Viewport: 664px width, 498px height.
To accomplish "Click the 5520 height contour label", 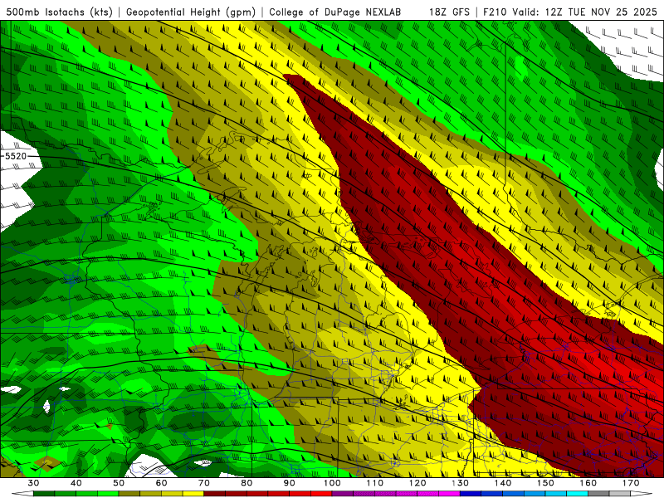I will pos(16,156).
